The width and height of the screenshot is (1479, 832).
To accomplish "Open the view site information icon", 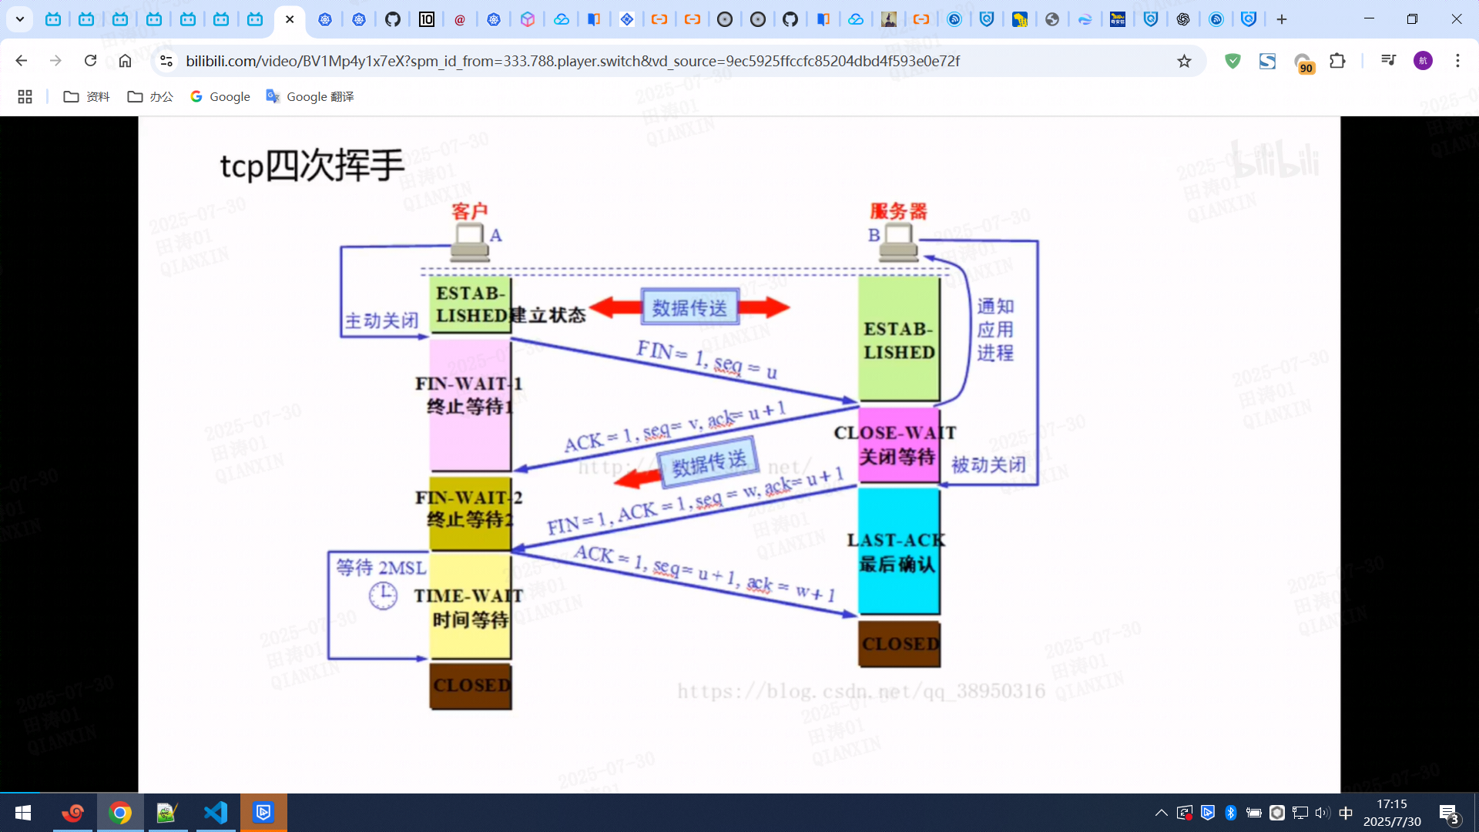I will point(166,61).
